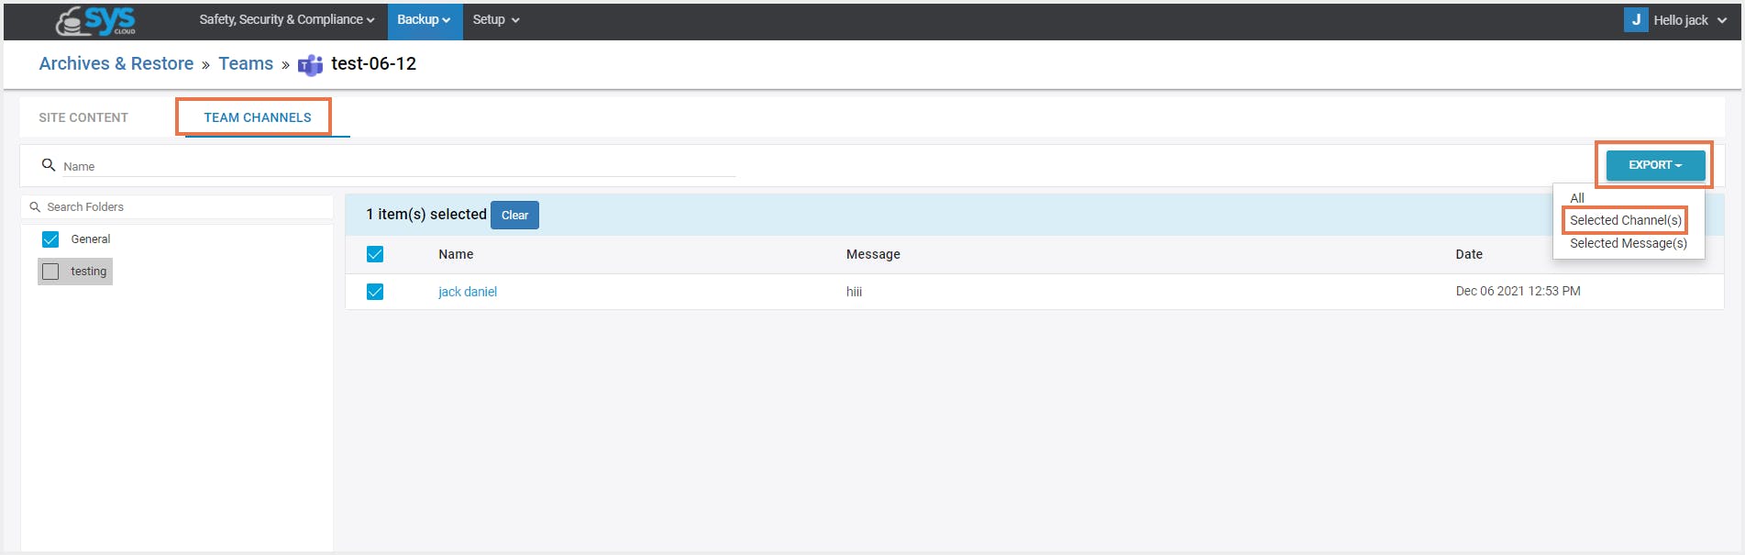Open the Setup dropdown menu
This screenshot has width=1745, height=555.
[496, 19]
